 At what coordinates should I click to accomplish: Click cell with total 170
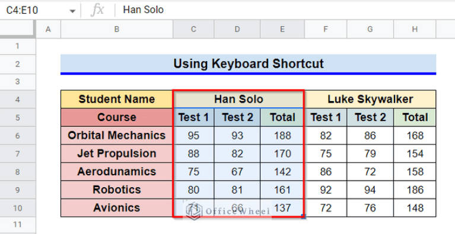click(x=282, y=153)
